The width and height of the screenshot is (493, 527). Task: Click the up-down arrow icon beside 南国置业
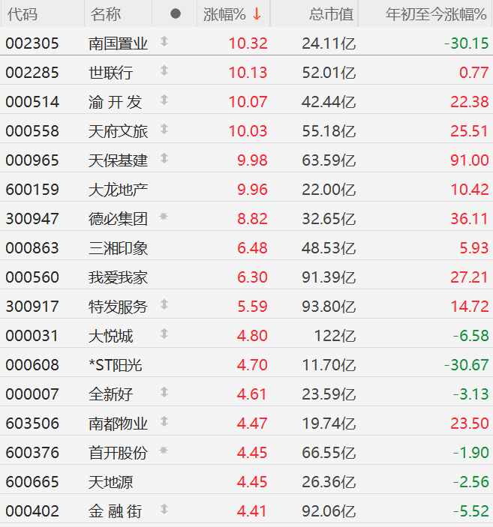[164, 42]
